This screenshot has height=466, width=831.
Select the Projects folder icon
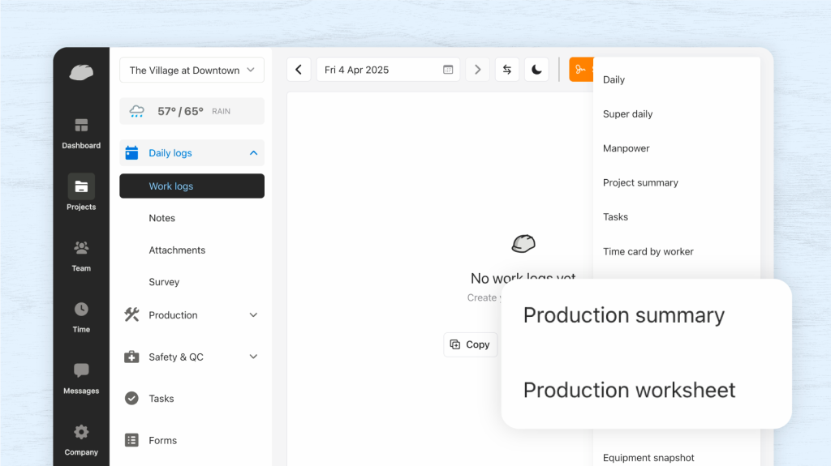(81, 186)
